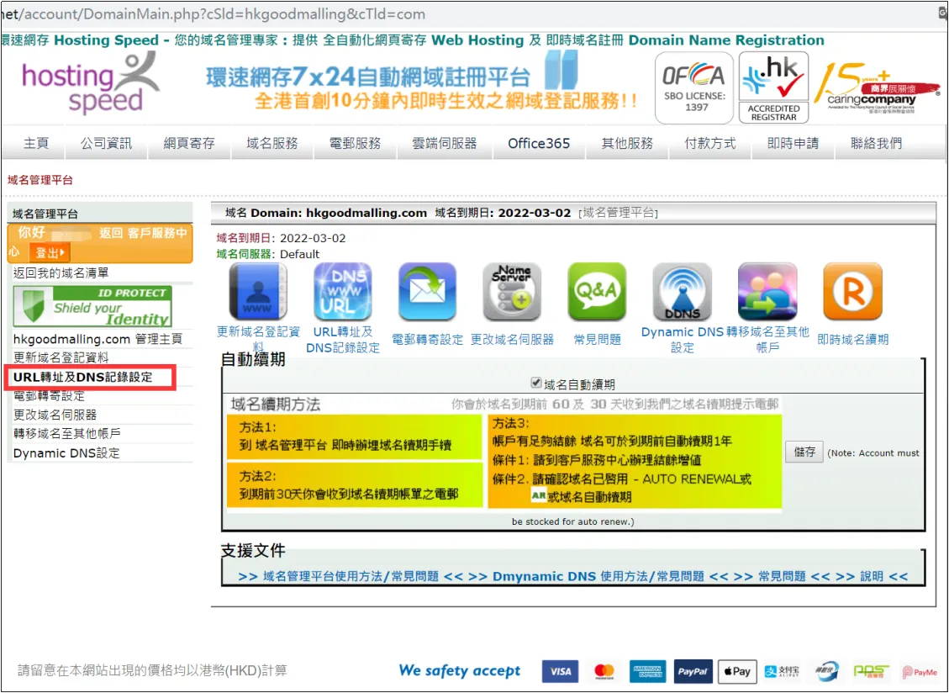Select URL轉址及DNS記錄設定 in the sidebar
The height and width of the screenshot is (693, 949).
pos(83,378)
